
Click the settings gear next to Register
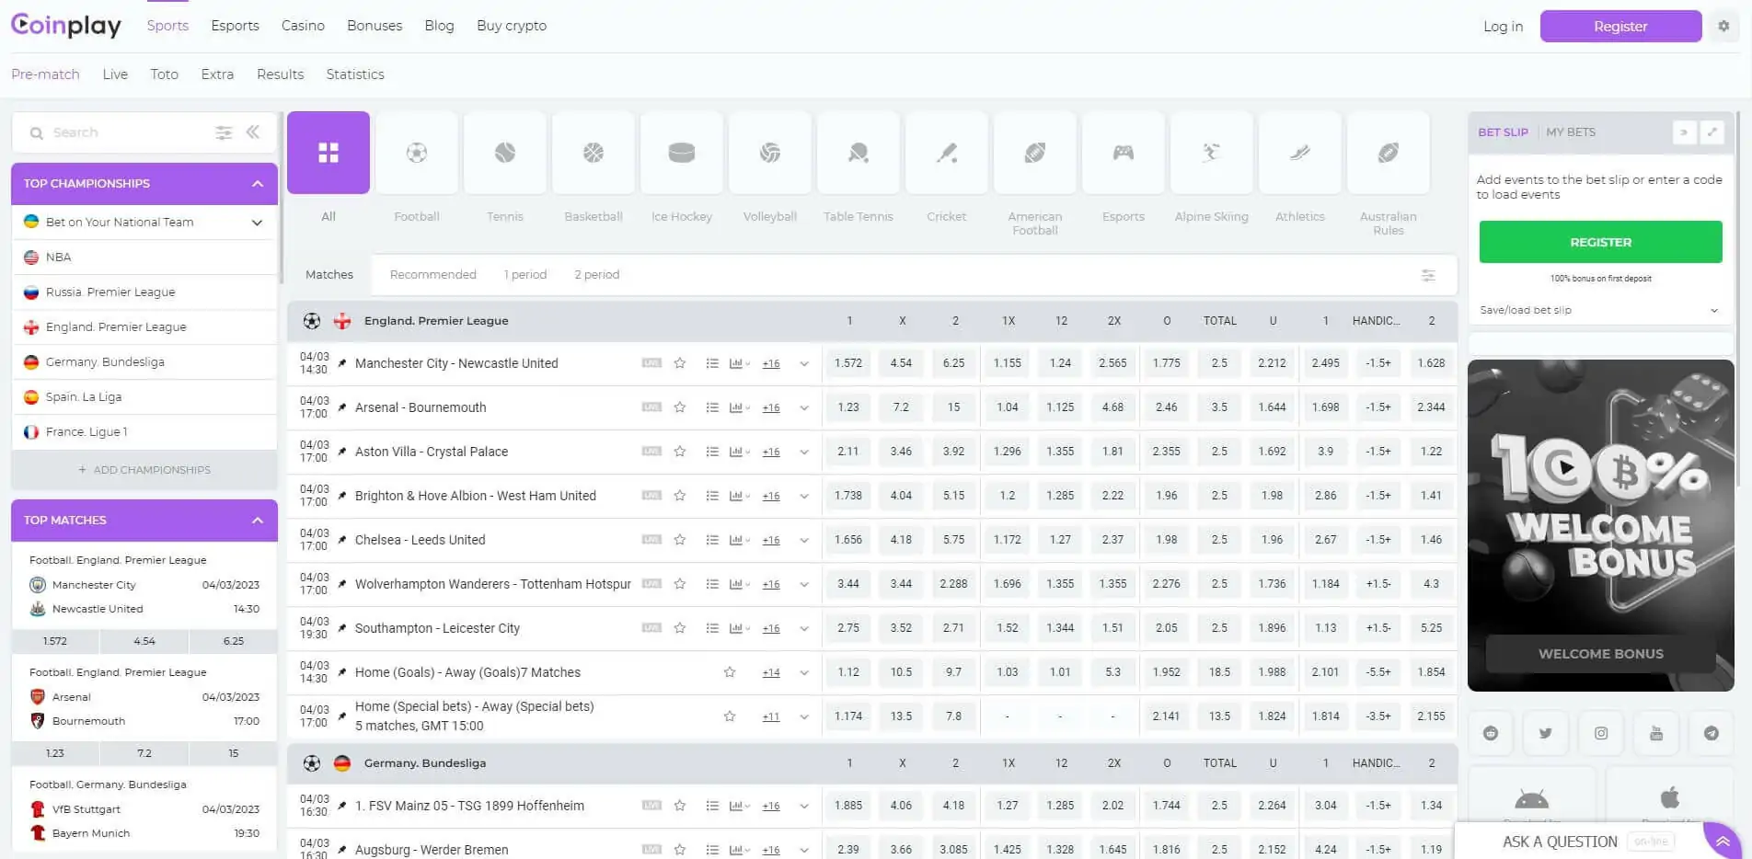click(x=1723, y=27)
